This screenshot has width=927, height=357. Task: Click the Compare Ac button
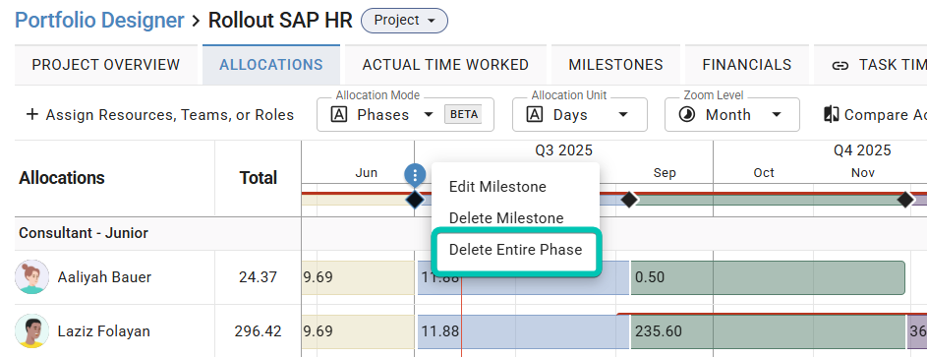pos(875,115)
